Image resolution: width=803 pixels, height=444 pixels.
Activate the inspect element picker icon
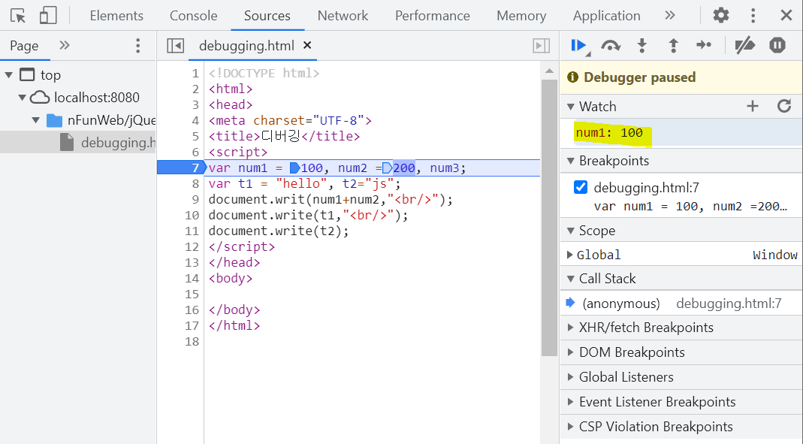[18, 16]
